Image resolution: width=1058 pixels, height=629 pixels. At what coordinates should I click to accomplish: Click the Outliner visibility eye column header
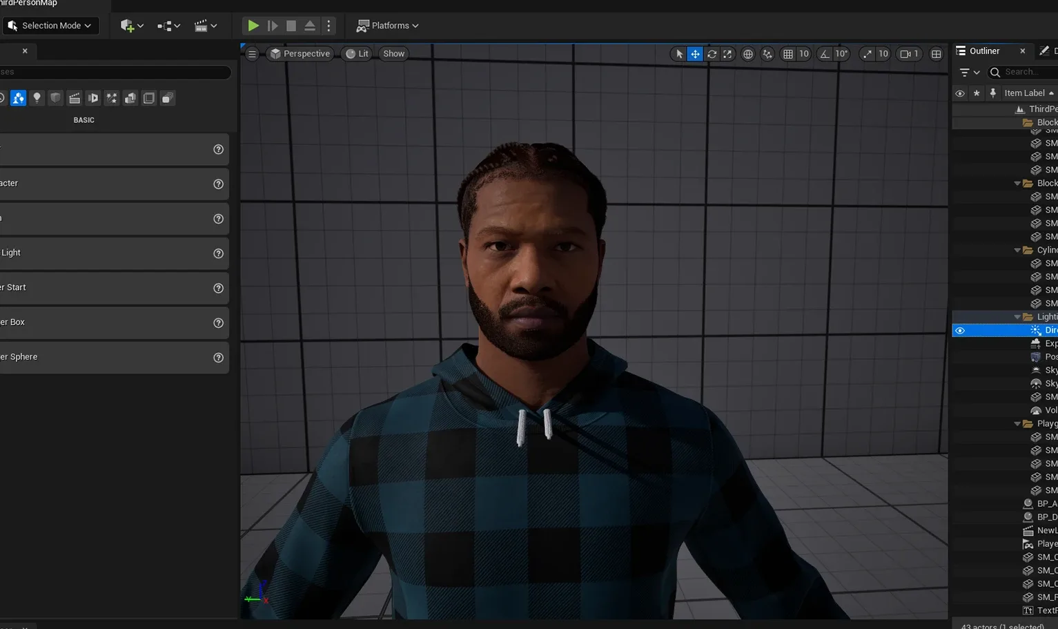click(x=960, y=93)
